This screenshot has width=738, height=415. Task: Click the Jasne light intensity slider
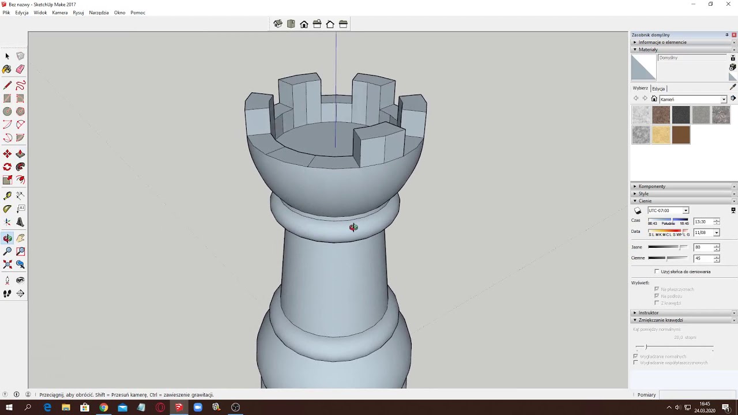(x=668, y=247)
